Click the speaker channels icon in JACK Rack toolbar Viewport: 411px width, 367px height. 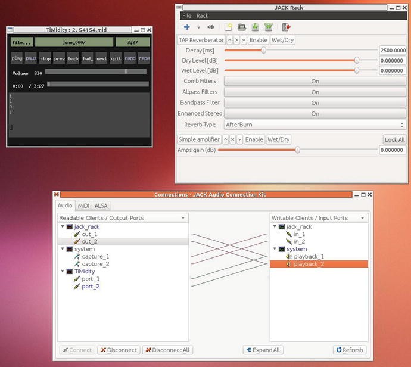pyautogui.click(x=210, y=27)
